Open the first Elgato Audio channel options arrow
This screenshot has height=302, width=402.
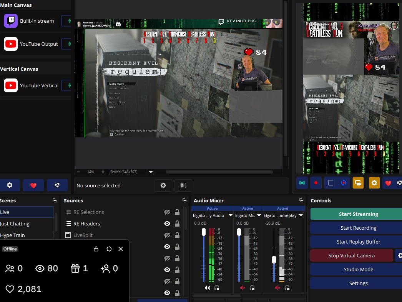pyautogui.click(x=230, y=215)
